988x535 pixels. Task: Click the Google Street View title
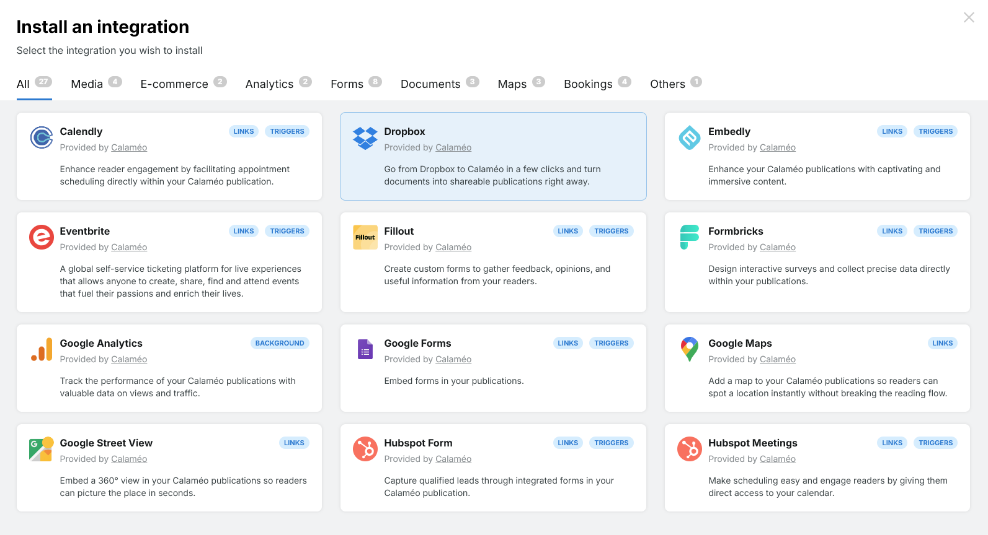pos(106,443)
